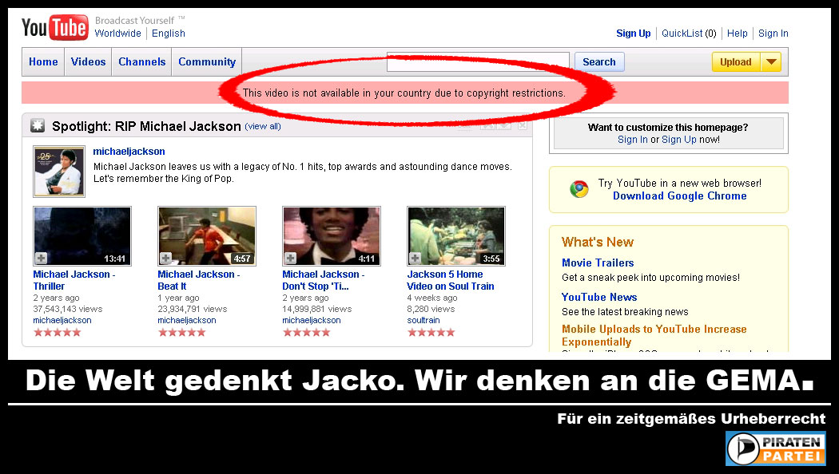Click Download Google Chrome link
This screenshot has height=474, width=839.
pyautogui.click(x=679, y=196)
